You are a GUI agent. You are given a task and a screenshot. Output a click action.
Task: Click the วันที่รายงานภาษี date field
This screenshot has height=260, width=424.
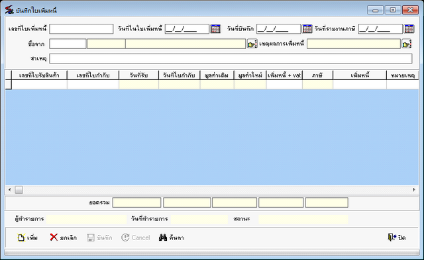[x=380, y=29]
